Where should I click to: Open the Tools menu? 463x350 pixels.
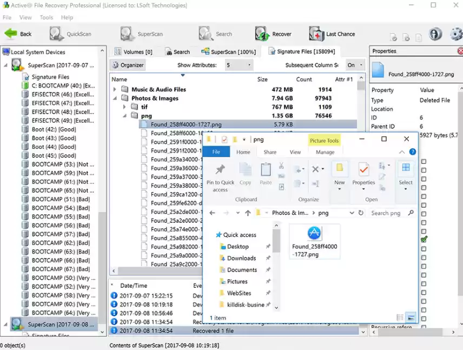tap(47, 17)
